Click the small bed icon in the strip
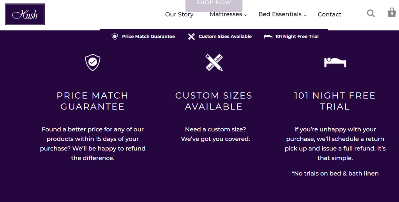 click(268, 37)
